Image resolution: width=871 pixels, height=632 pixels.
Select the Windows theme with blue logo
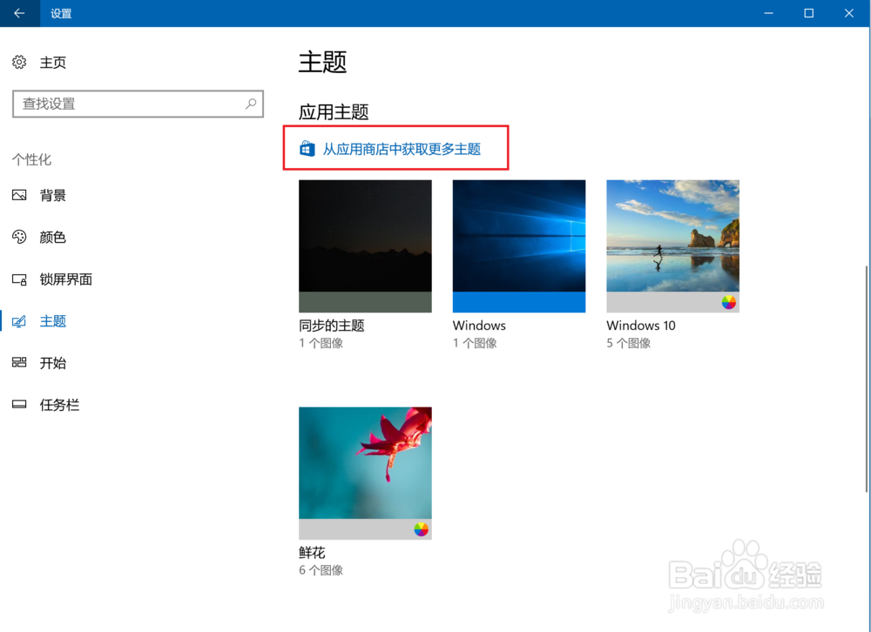[519, 246]
